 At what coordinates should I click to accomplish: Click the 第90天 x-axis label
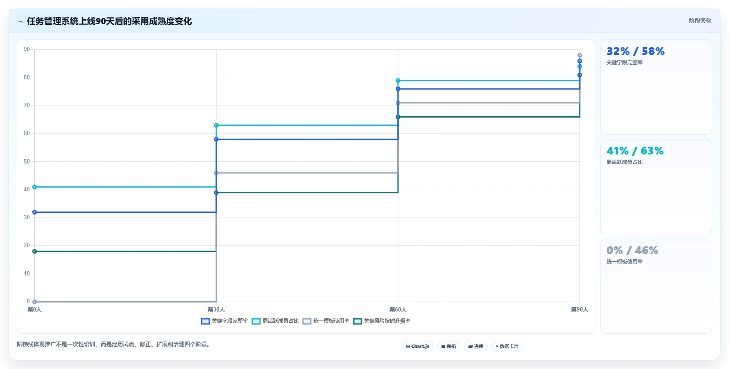(x=579, y=309)
